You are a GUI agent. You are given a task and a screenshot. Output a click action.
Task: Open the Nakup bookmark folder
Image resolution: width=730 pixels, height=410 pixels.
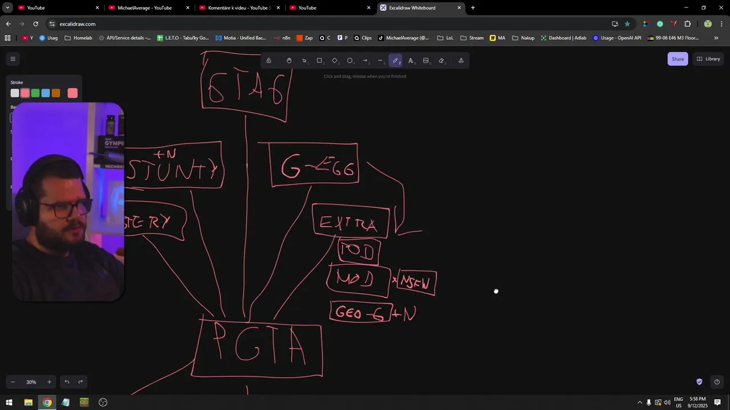(x=524, y=38)
